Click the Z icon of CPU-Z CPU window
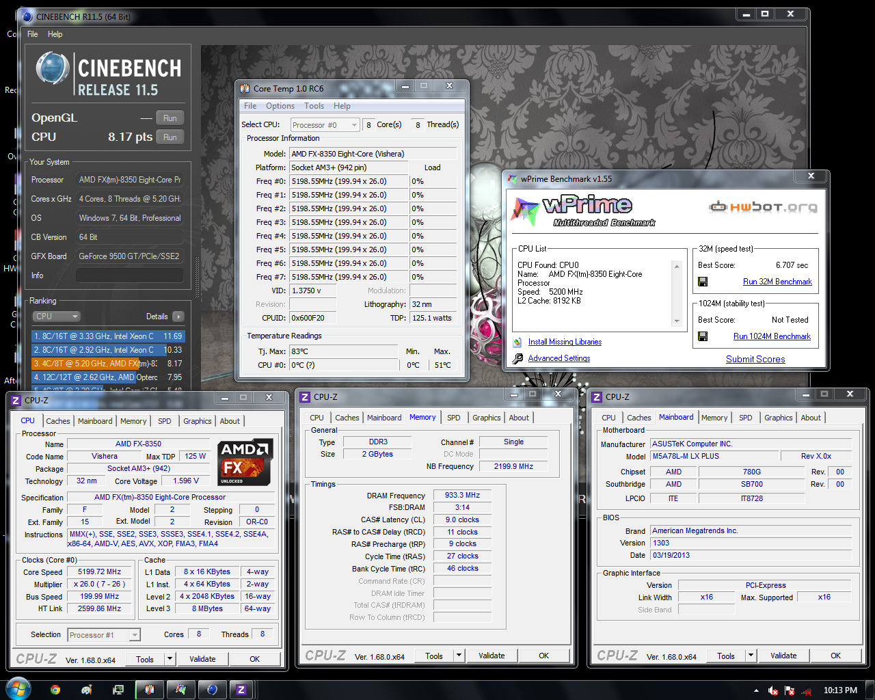875x700 pixels. tap(16, 401)
